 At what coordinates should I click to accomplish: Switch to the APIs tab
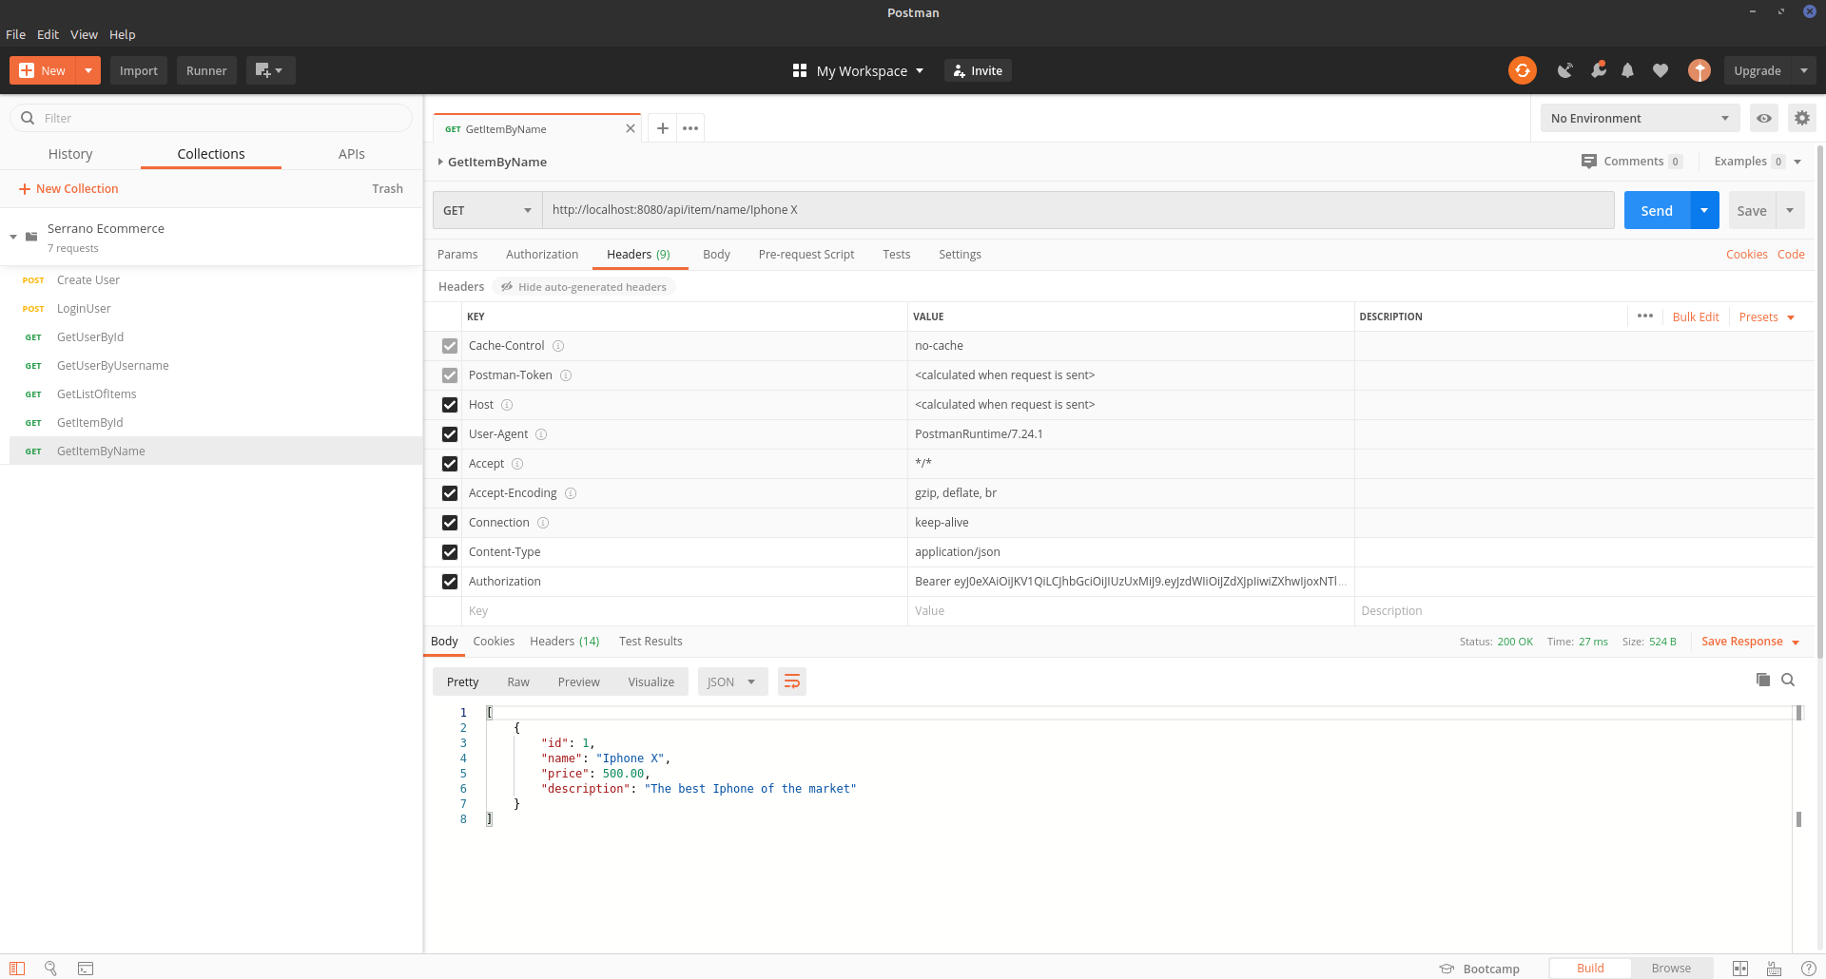tap(352, 154)
